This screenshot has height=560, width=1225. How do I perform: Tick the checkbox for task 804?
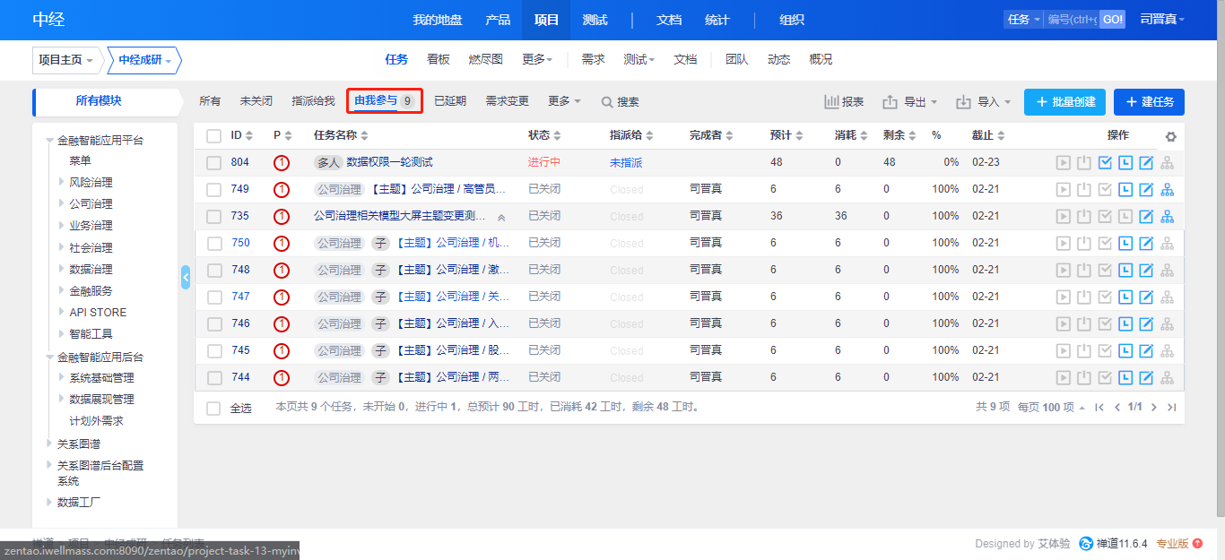[213, 163]
